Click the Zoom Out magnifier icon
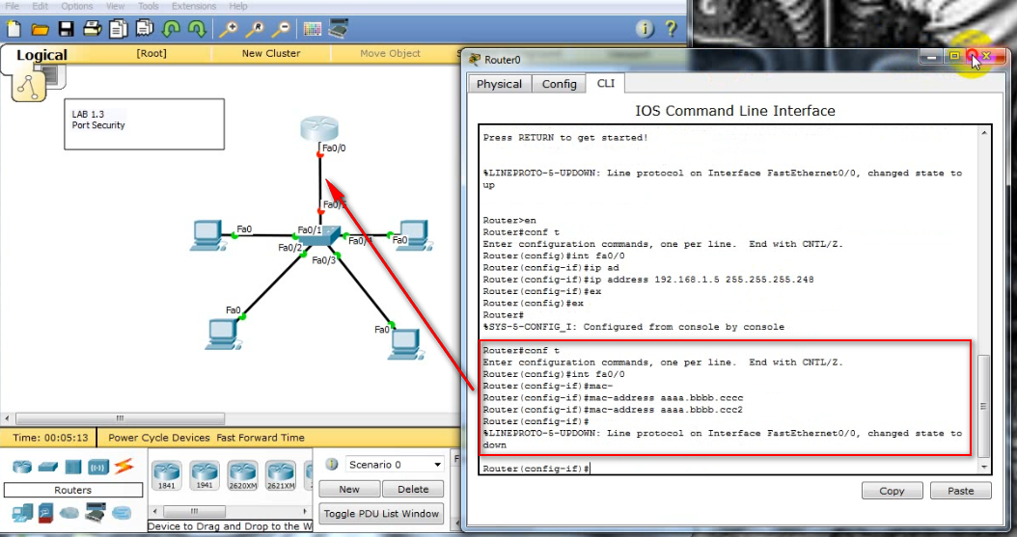Image resolution: width=1017 pixels, height=537 pixels. coord(280,29)
